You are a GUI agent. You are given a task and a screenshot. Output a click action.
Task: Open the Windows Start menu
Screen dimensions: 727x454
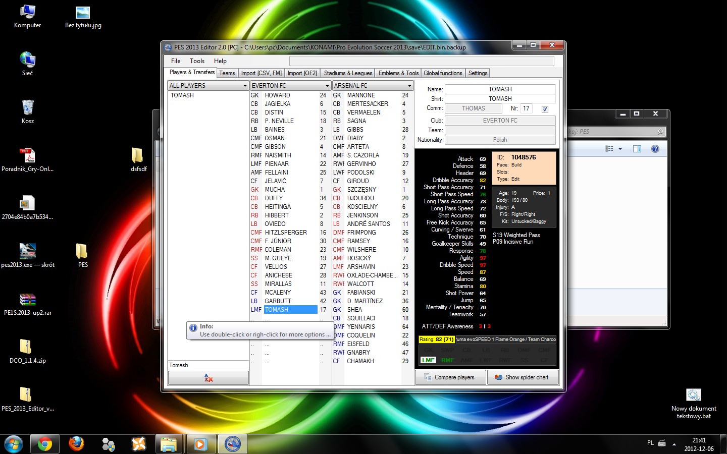pos(13,444)
